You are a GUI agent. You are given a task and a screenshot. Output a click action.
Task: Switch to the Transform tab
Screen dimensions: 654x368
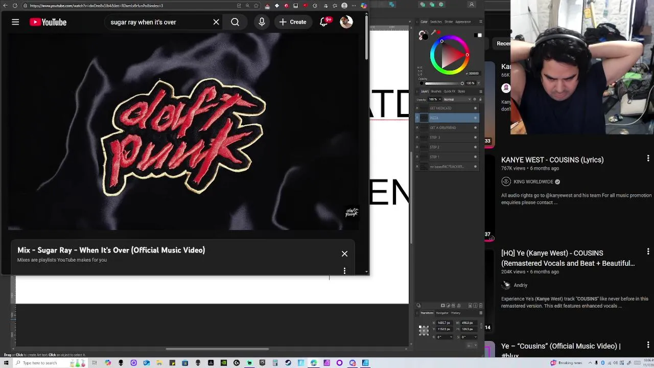click(427, 313)
